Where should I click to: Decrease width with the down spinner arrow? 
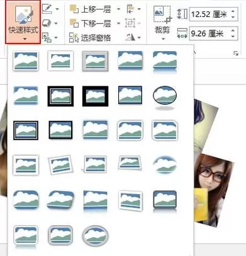[x=233, y=37]
